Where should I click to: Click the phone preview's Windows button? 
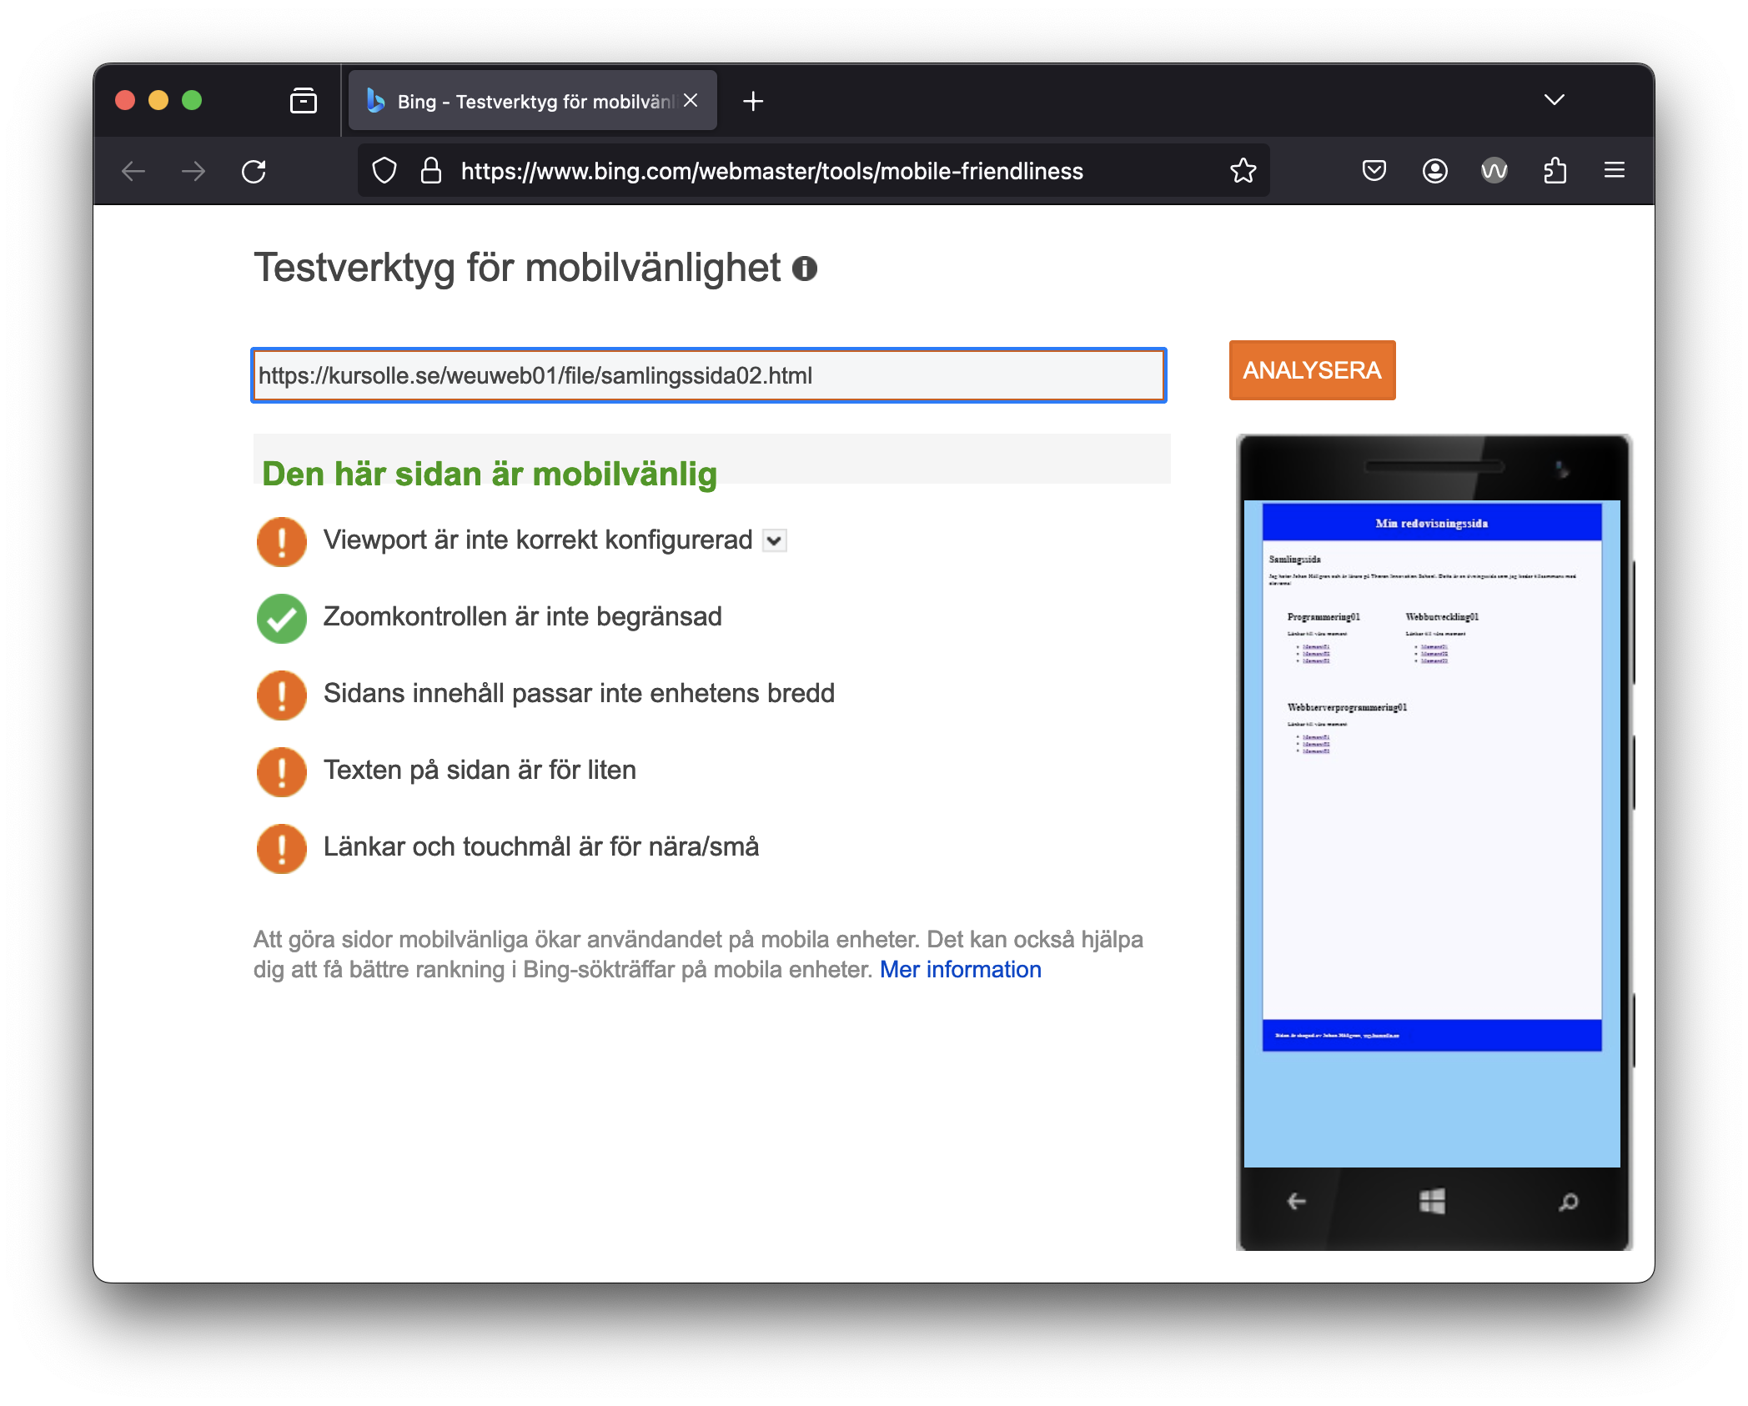[x=1432, y=1202]
